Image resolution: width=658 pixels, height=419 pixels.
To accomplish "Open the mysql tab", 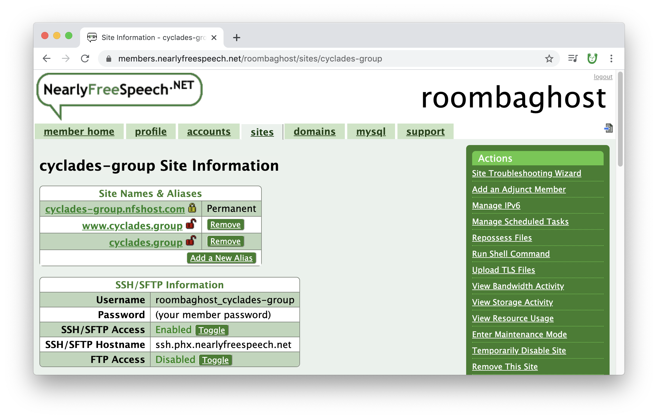I will pyautogui.click(x=371, y=132).
